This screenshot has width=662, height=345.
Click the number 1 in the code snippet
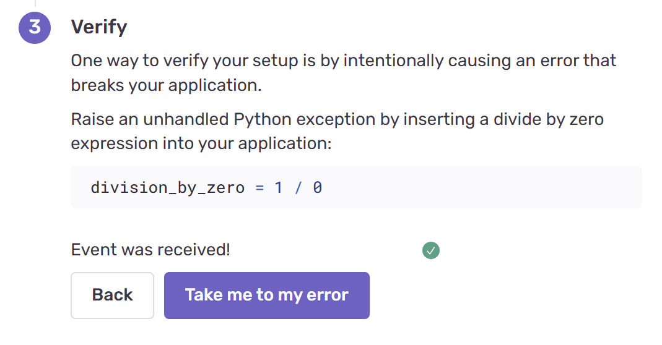click(278, 187)
